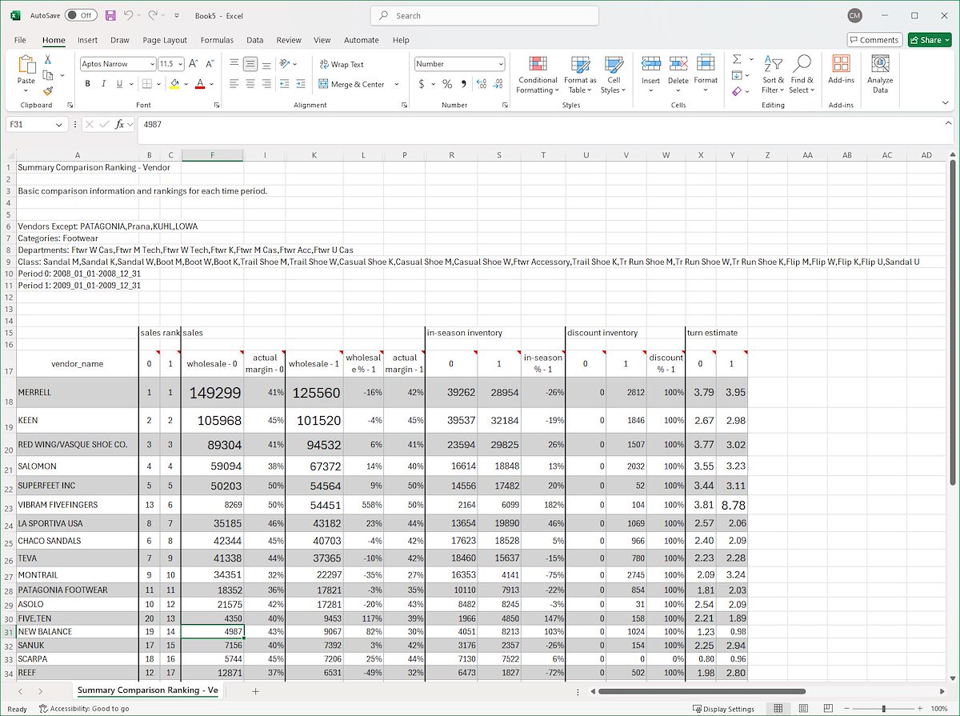Viewport: 960px width, 716px height.
Task: Toggle Underline formatting
Action: point(119,84)
